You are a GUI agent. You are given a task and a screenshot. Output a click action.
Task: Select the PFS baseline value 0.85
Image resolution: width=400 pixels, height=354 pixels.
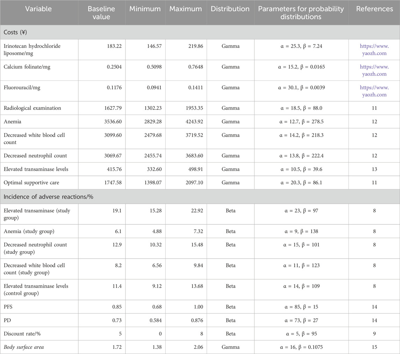click(116, 306)
